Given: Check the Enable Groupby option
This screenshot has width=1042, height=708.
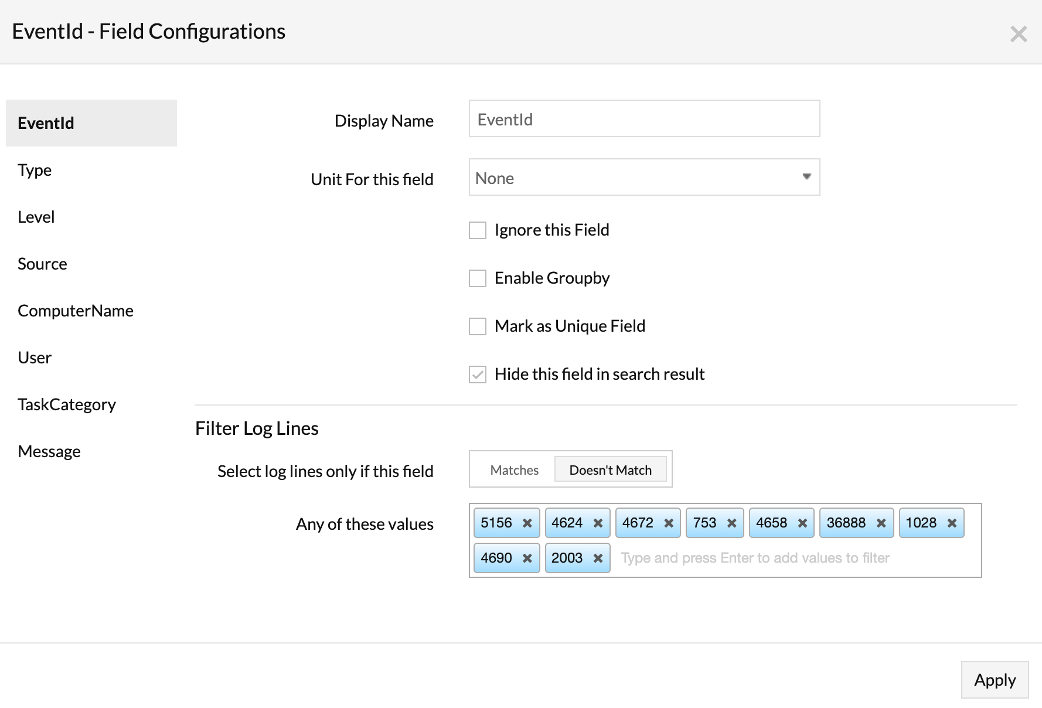Looking at the screenshot, I should [x=478, y=278].
